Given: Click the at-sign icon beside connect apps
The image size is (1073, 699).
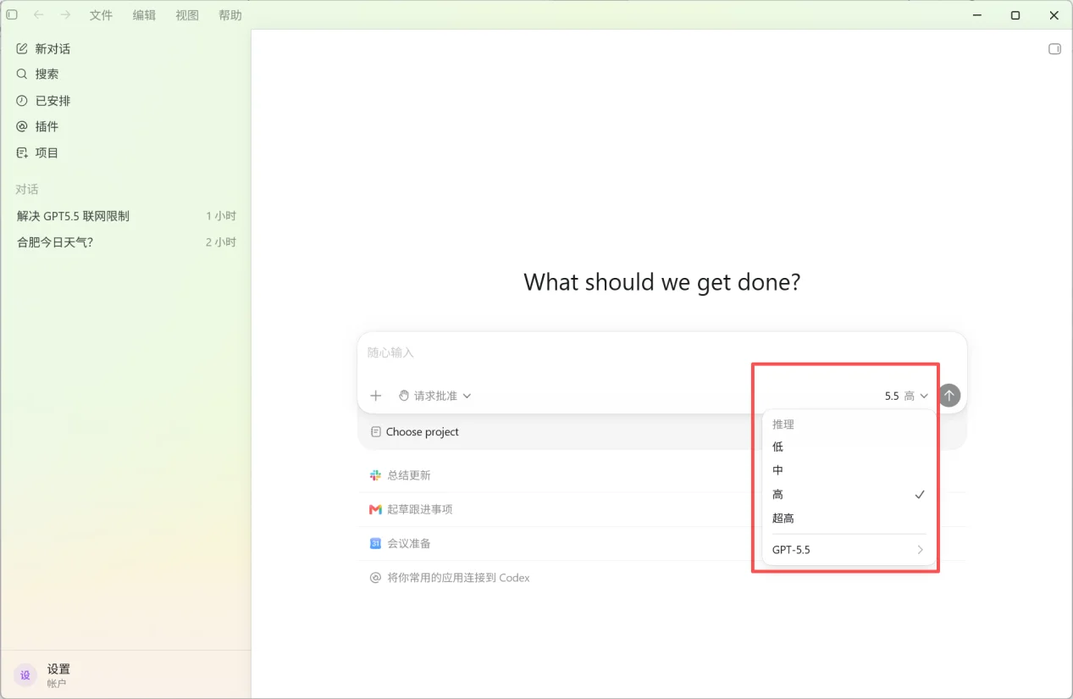Looking at the screenshot, I should [x=375, y=578].
